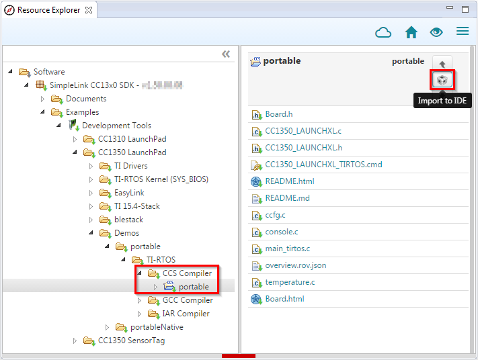This screenshot has width=478, height=360.
Task: Click the README.md document icon
Action: pos(257,199)
